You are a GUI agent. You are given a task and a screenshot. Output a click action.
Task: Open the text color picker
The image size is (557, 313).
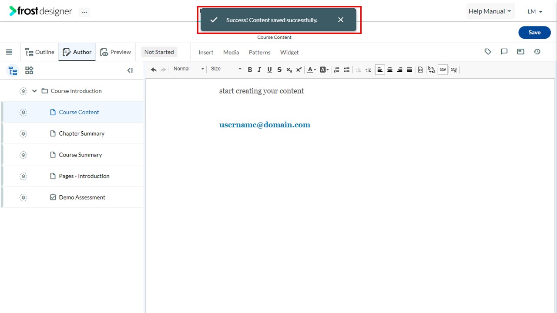click(x=312, y=70)
